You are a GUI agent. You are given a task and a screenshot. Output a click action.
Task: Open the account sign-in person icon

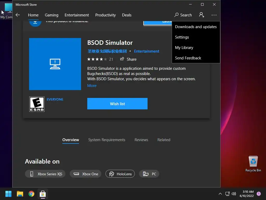202,15
